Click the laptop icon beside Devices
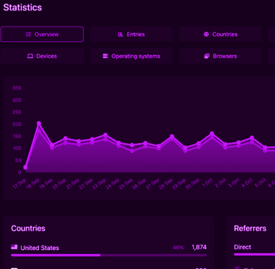The image size is (275, 269). point(30,56)
